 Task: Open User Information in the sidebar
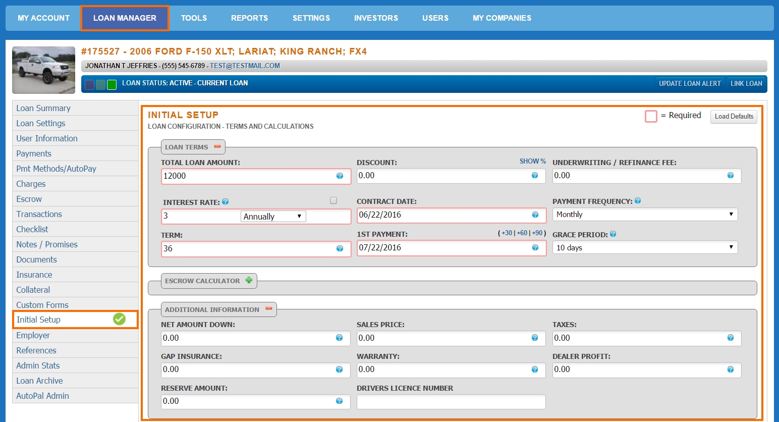point(75,138)
